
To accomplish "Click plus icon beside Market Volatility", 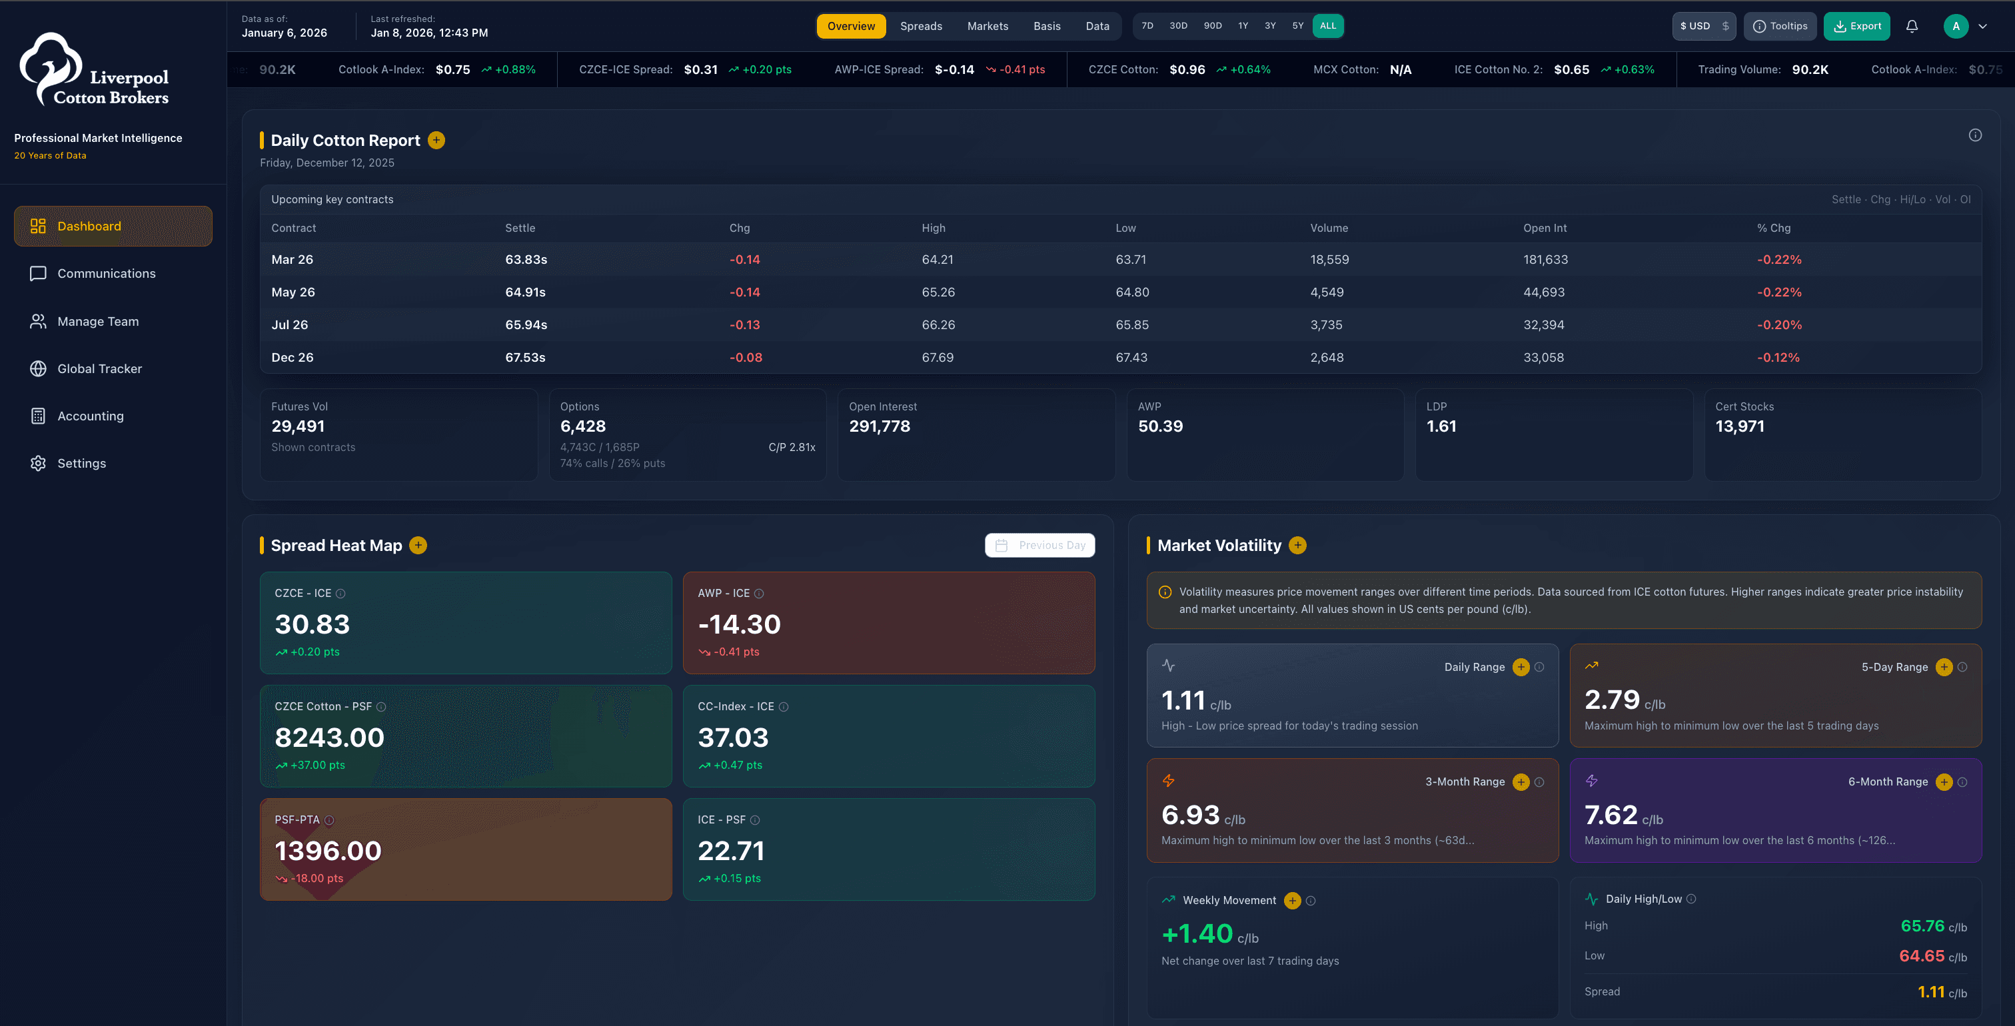I will pyautogui.click(x=1298, y=545).
